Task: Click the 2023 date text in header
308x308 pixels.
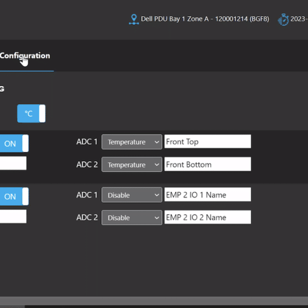Action: [299, 19]
